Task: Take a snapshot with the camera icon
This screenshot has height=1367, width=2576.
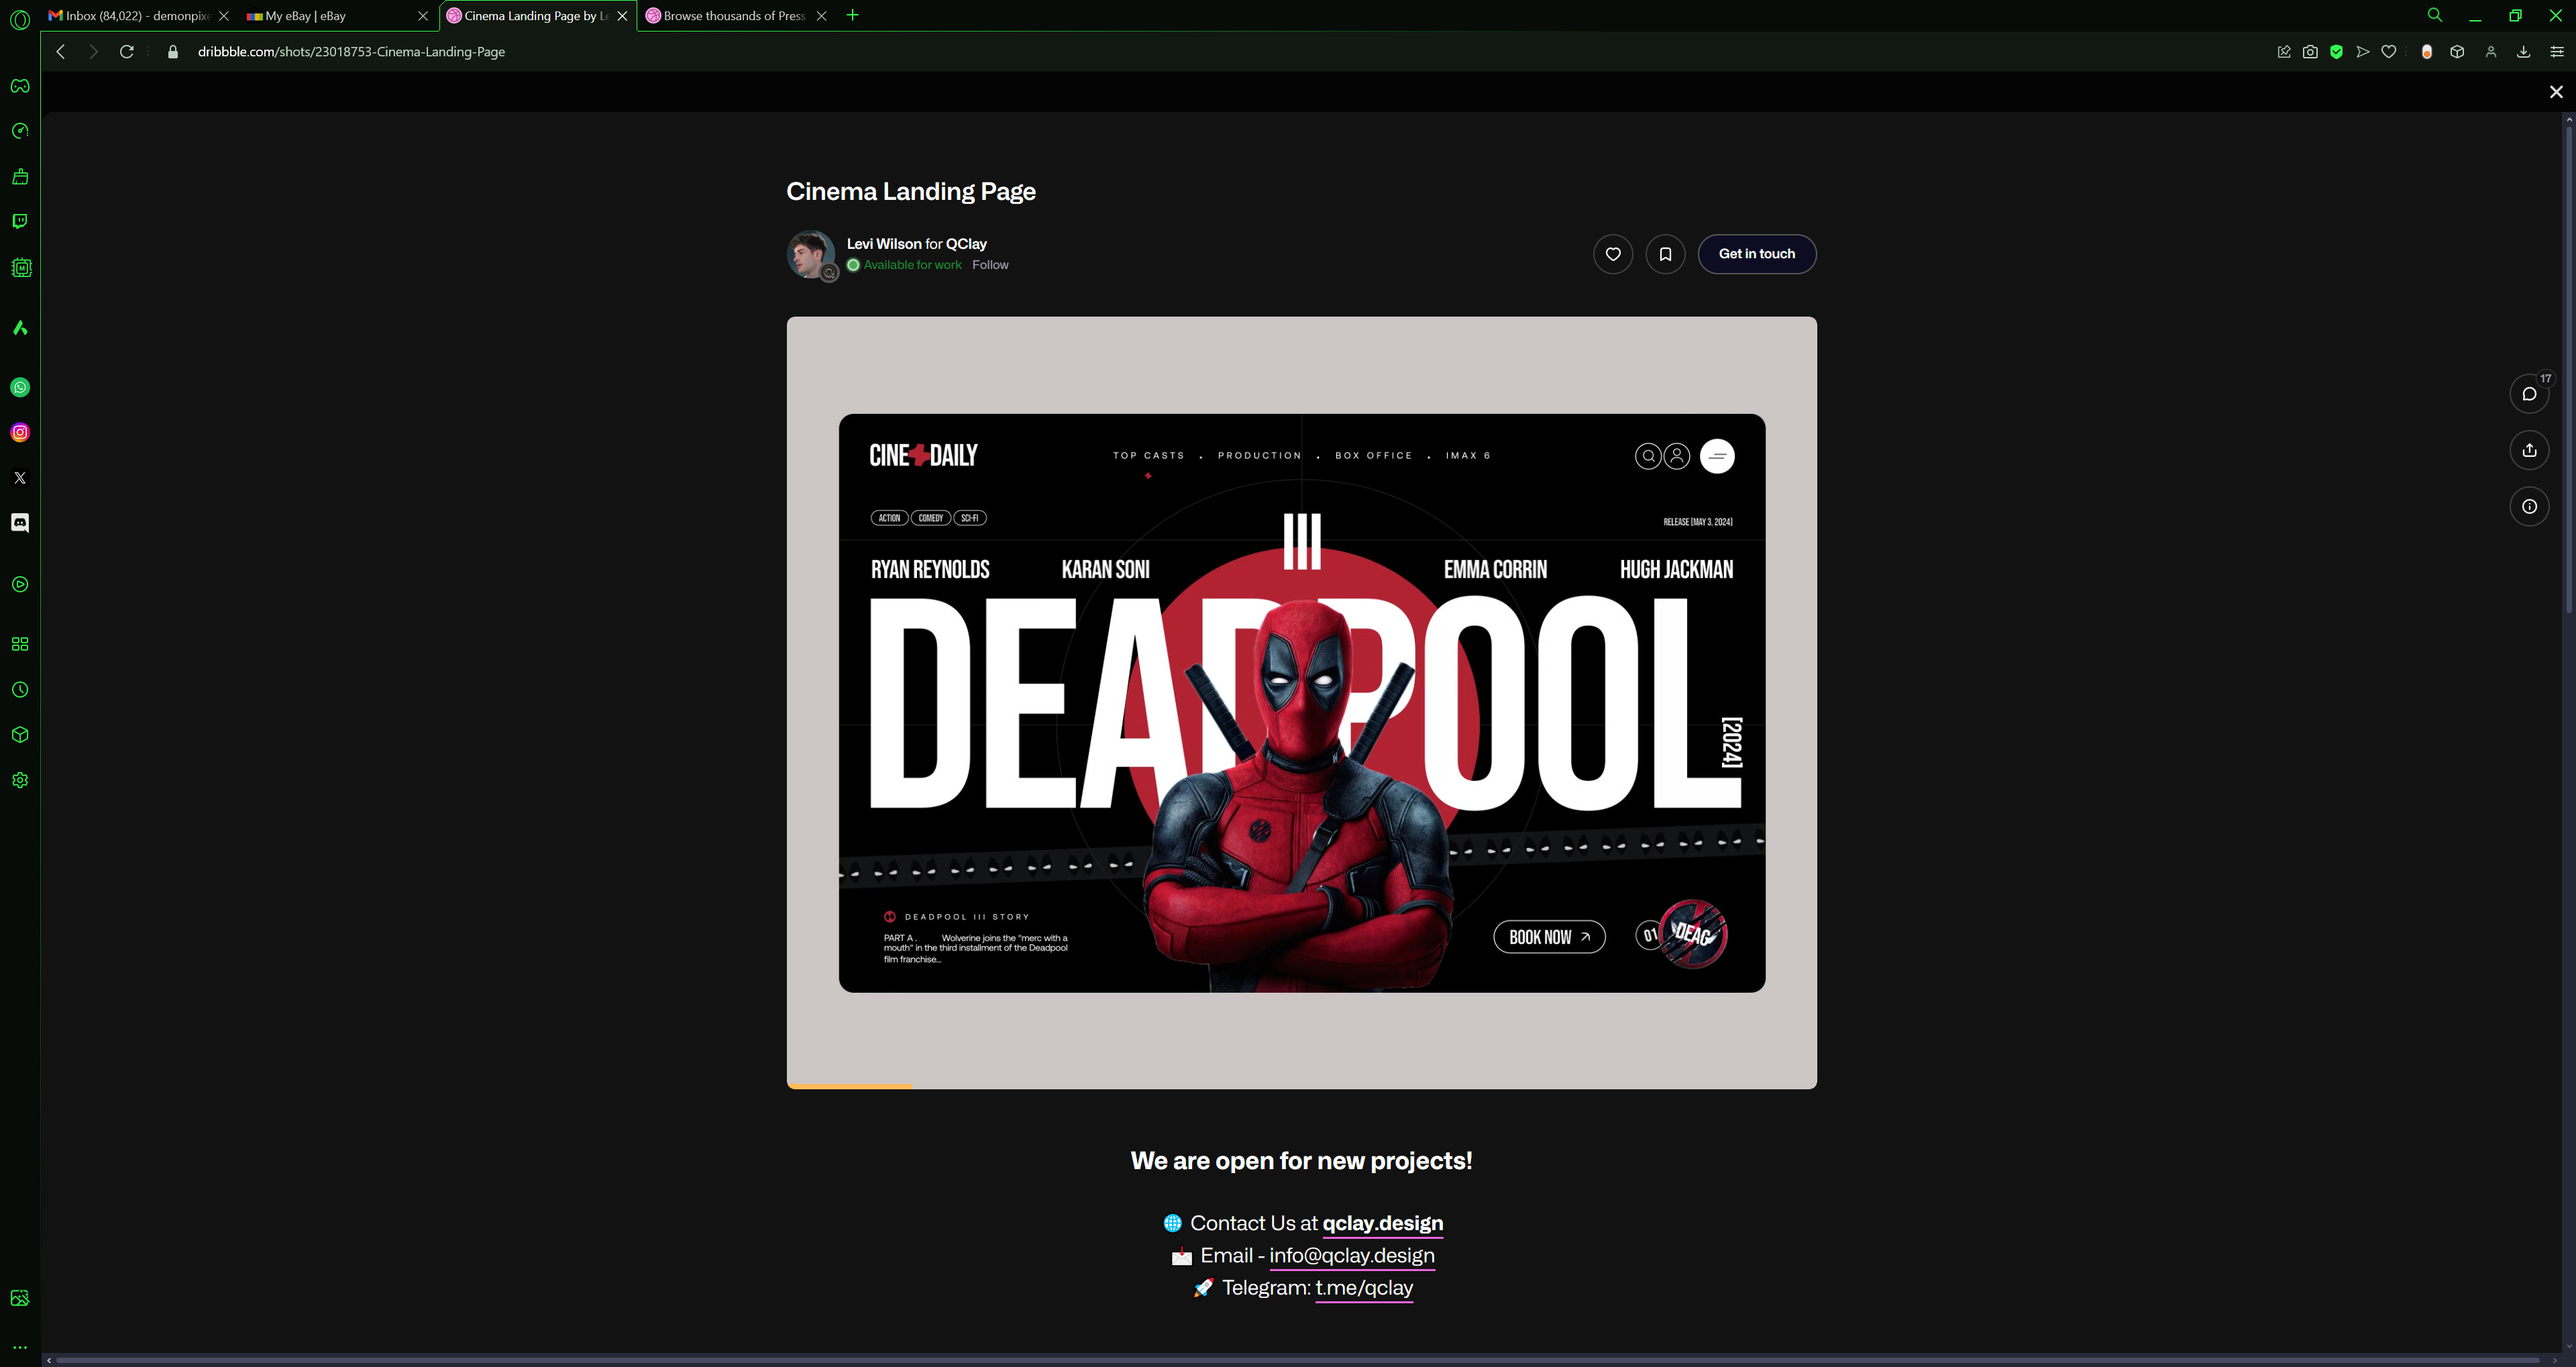Action: pyautogui.click(x=2310, y=52)
